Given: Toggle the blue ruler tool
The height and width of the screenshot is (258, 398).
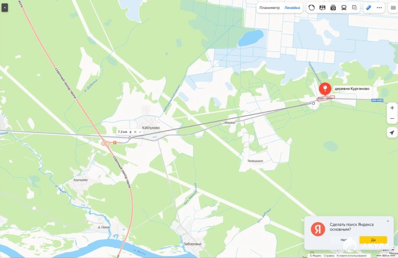Looking at the screenshot, I should (368, 8).
